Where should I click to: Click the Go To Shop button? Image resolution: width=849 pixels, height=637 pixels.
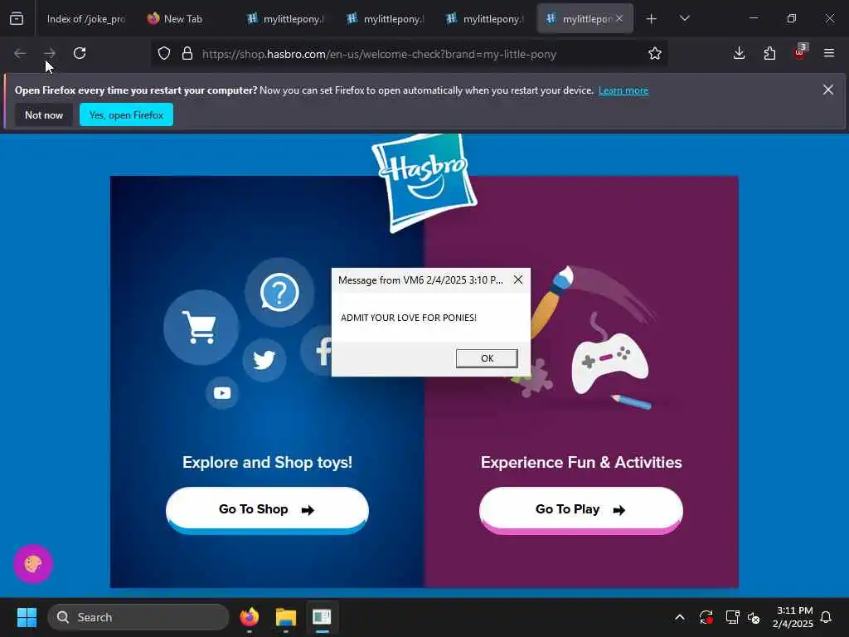click(267, 510)
